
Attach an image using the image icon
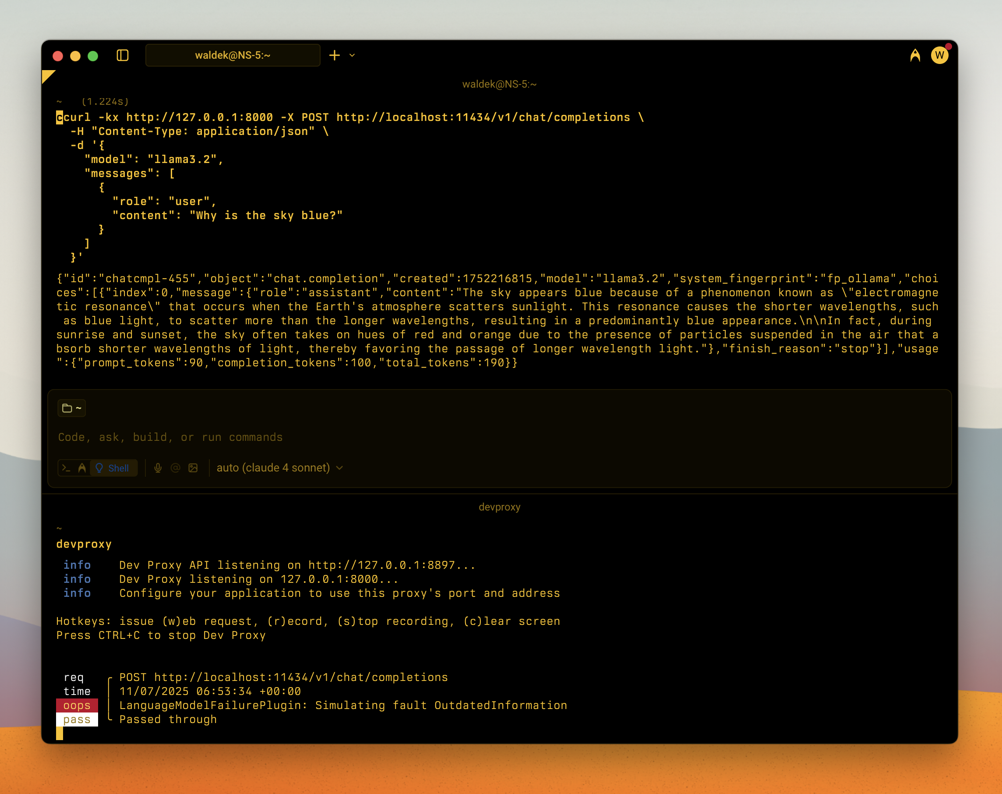194,468
